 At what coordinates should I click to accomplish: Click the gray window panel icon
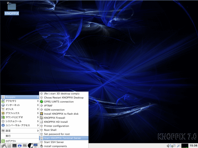tap(25, 146)
